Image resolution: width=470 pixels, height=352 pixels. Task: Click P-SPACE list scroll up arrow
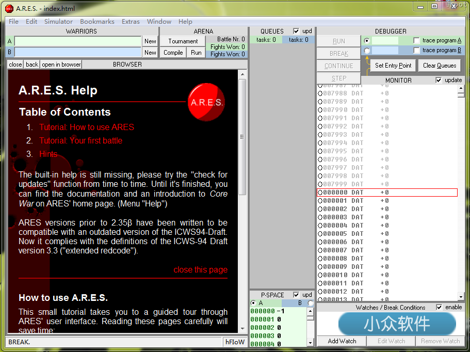pyautogui.click(x=310, y=311)
